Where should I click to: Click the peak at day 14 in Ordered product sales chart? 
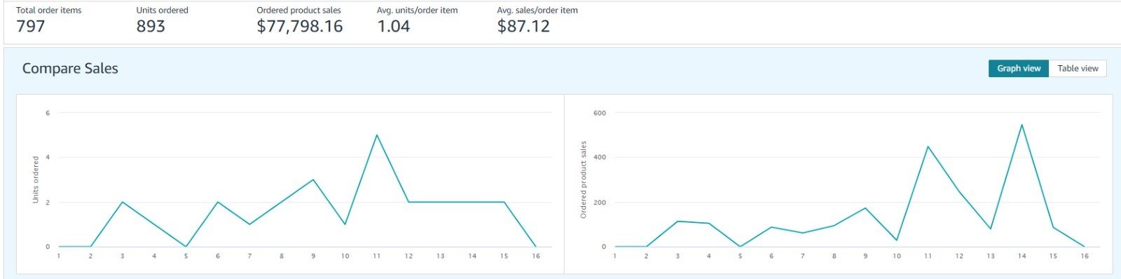click(1022, 125)
